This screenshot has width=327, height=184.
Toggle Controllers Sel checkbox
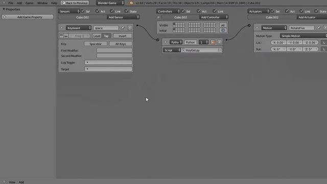coord(183,11)
